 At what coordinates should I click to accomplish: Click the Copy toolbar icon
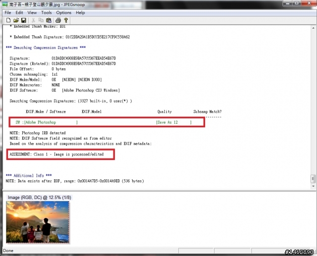(x=41, y=20)
